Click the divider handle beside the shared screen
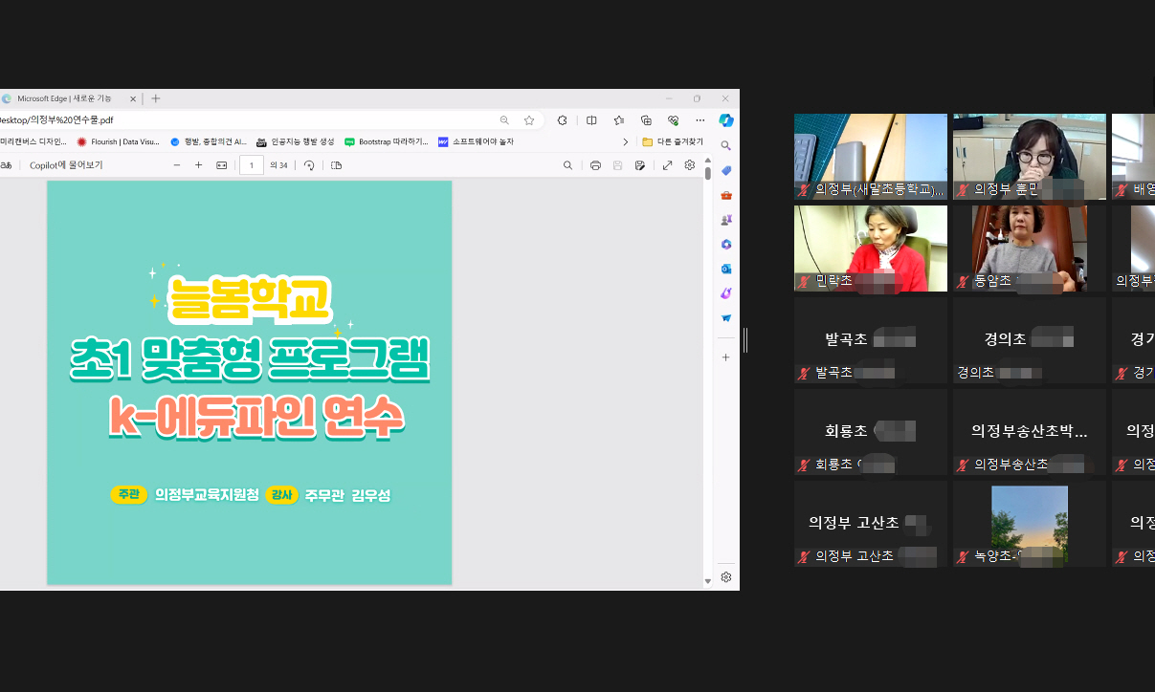The width and height of the screenshot is (1155, 692). (x=744, y=340)
